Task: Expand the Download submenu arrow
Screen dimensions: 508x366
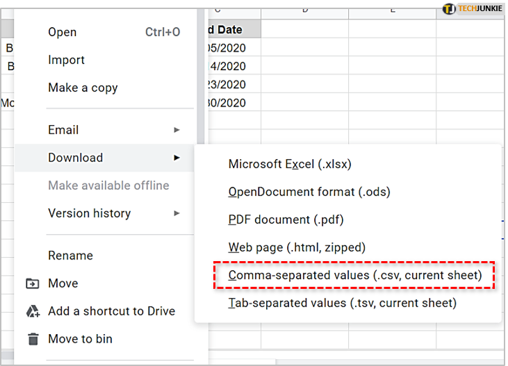Action: [177, 158]
